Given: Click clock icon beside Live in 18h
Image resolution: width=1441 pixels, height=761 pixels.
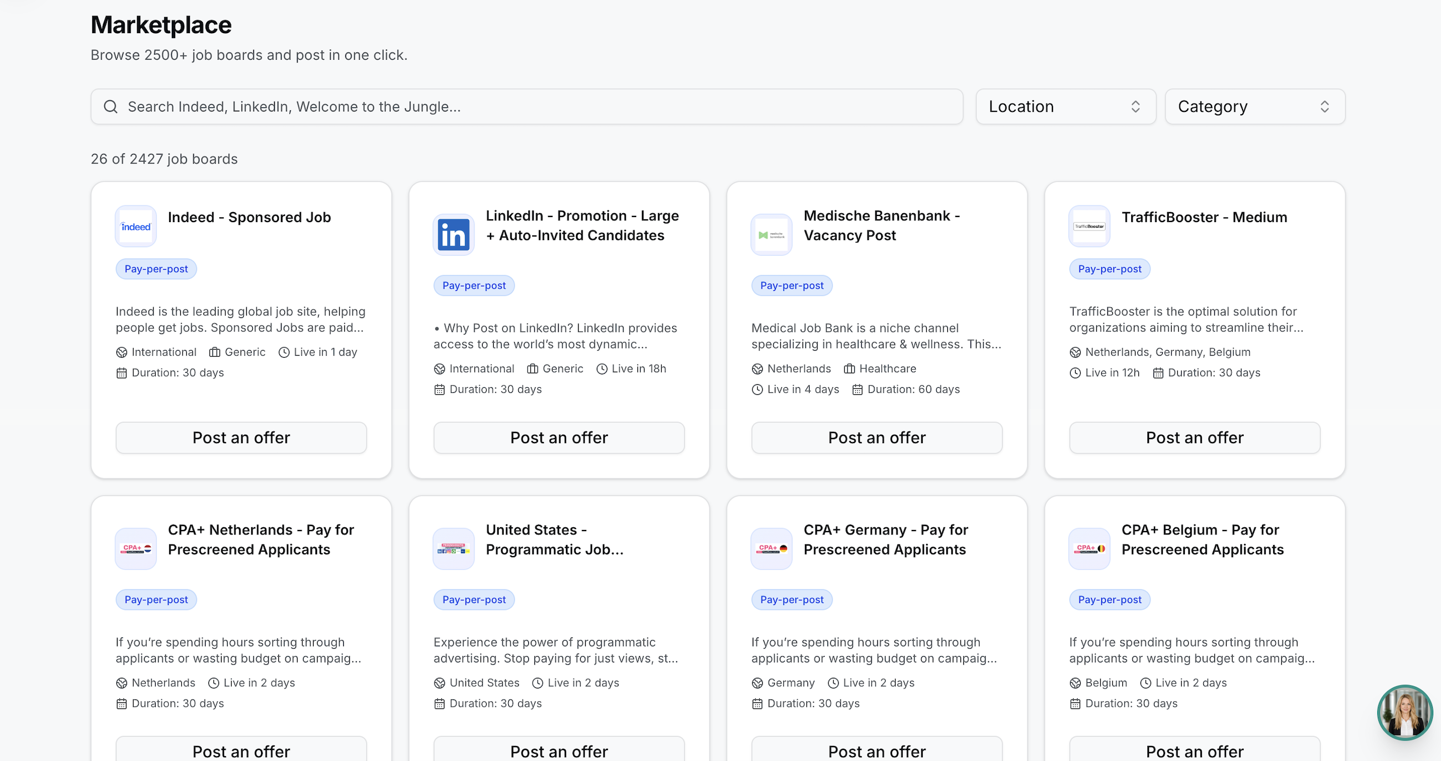Looking at the screenshot, I should click(602, 369).
